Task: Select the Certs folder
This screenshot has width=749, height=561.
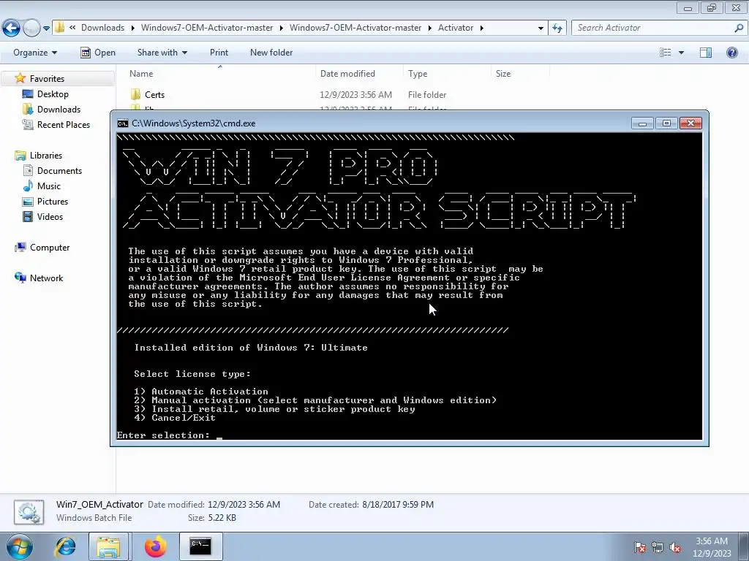Action: tap(154, 95)
